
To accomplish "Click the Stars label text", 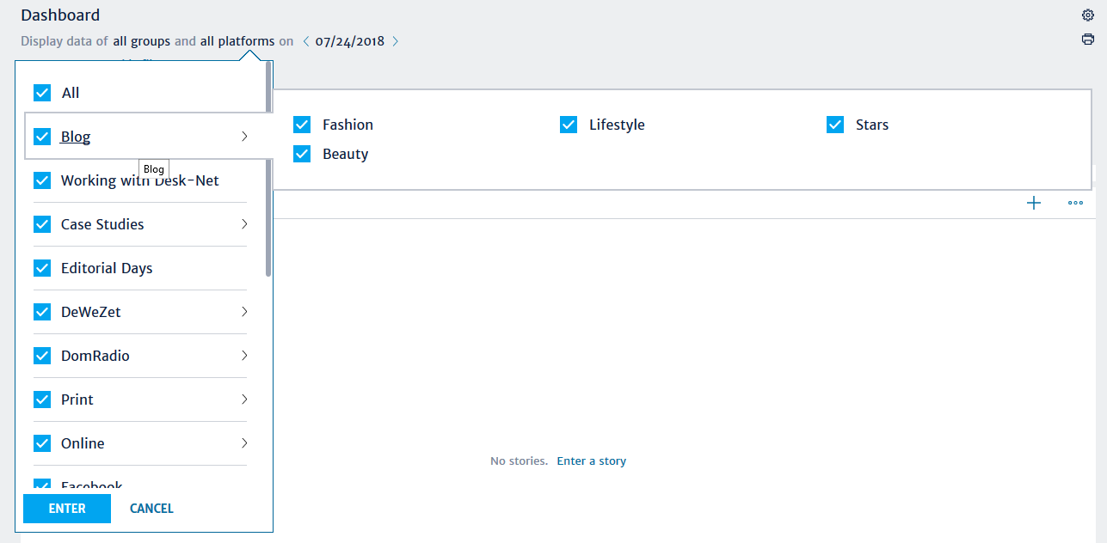I will tap(872, 125).
